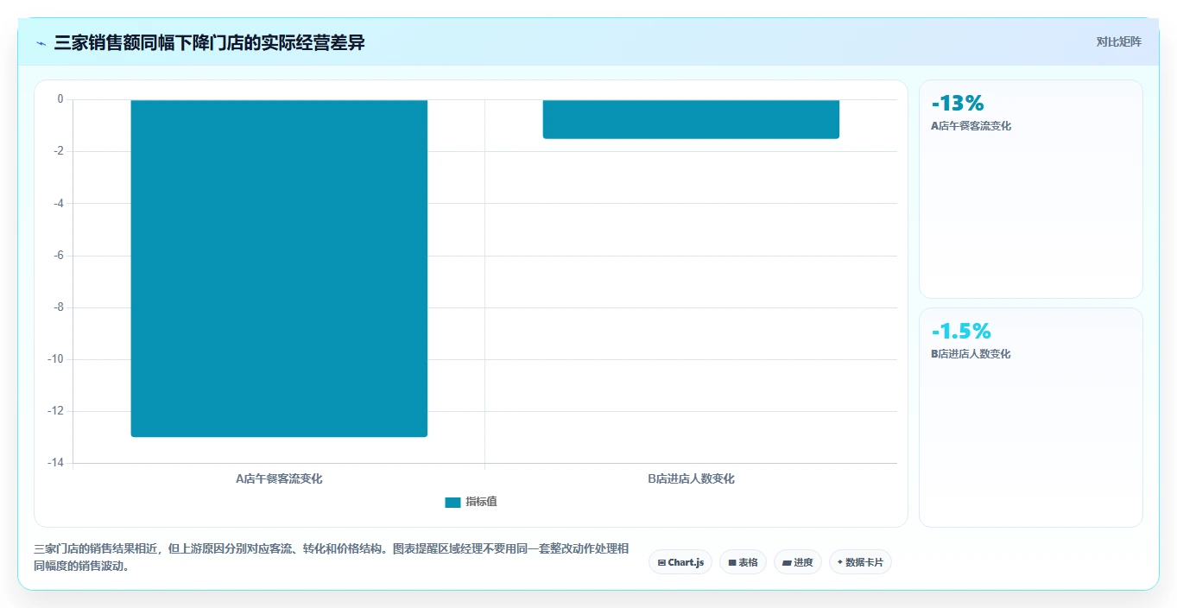This screenshot has height=608, width=1177.
Task: Click the B店进店人数变化 bar in chart
Action: (691, 119)
